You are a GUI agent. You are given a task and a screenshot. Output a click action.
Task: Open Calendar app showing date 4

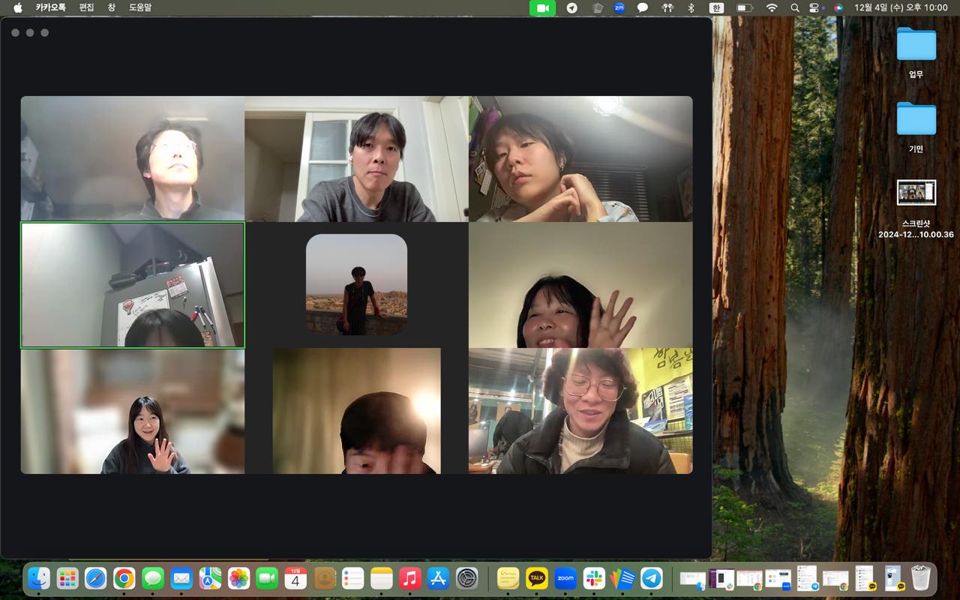pyautogui.click(x=295, y=578)
